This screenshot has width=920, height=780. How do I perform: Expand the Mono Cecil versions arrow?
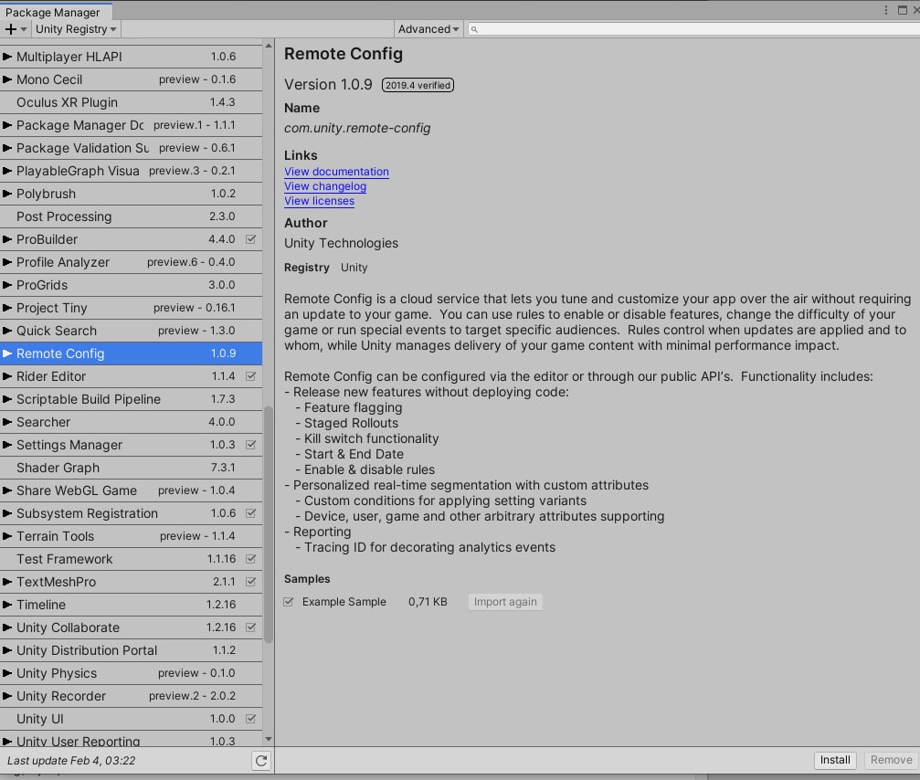[x=7, y=79]
